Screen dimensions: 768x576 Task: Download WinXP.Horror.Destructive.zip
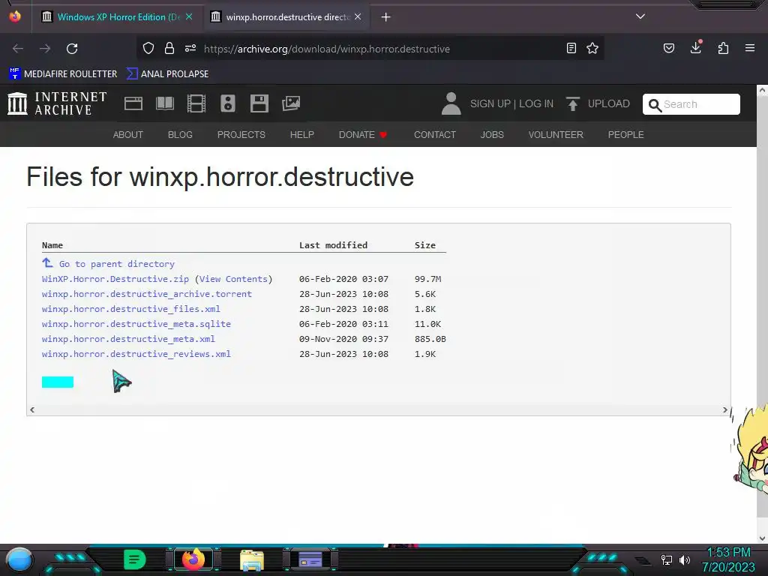pyautogui.click(x=115, y=279)
